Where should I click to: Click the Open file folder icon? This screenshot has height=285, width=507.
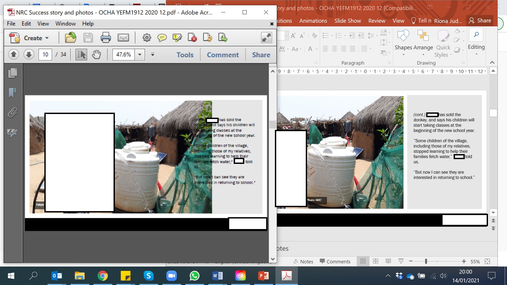click(71, 38)
